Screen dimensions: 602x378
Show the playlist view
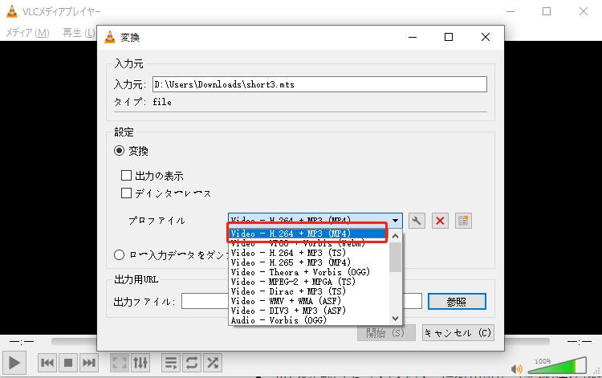click(x=171, y=363)
